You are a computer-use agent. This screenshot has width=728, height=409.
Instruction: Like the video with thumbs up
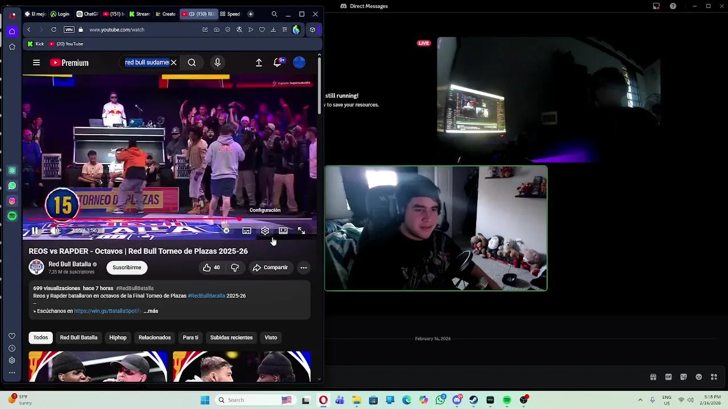coord(211,268)
